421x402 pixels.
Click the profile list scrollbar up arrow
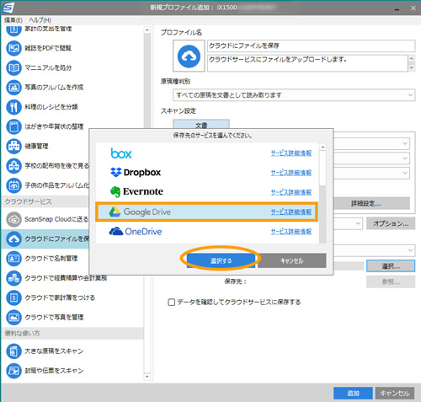(x=147, y=30)
